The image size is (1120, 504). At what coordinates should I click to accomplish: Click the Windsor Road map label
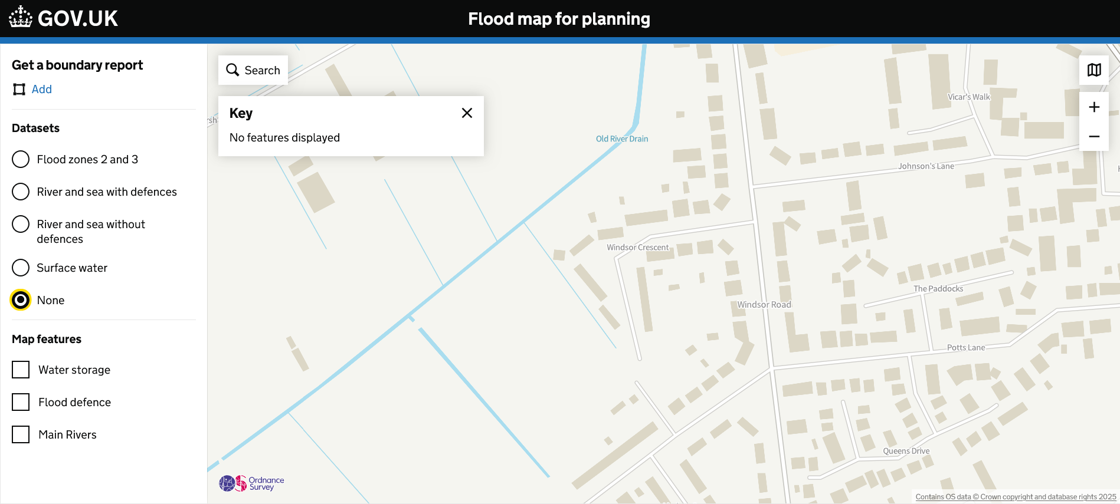[764, 305]
